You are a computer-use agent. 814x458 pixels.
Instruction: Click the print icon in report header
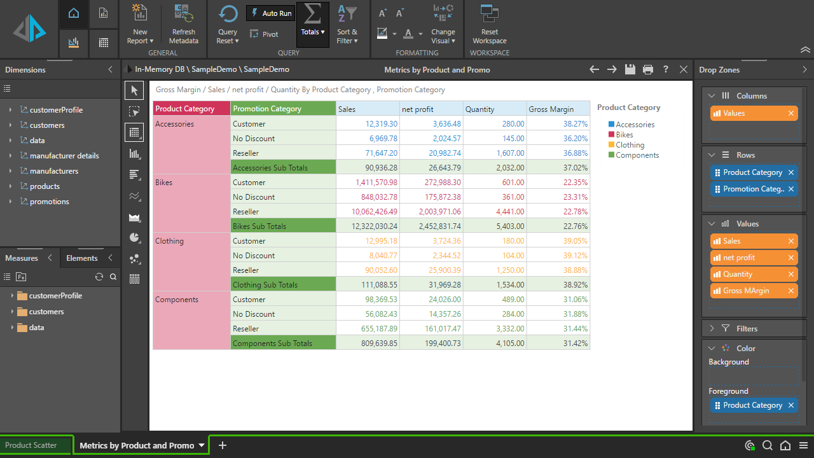coord(647,69)
